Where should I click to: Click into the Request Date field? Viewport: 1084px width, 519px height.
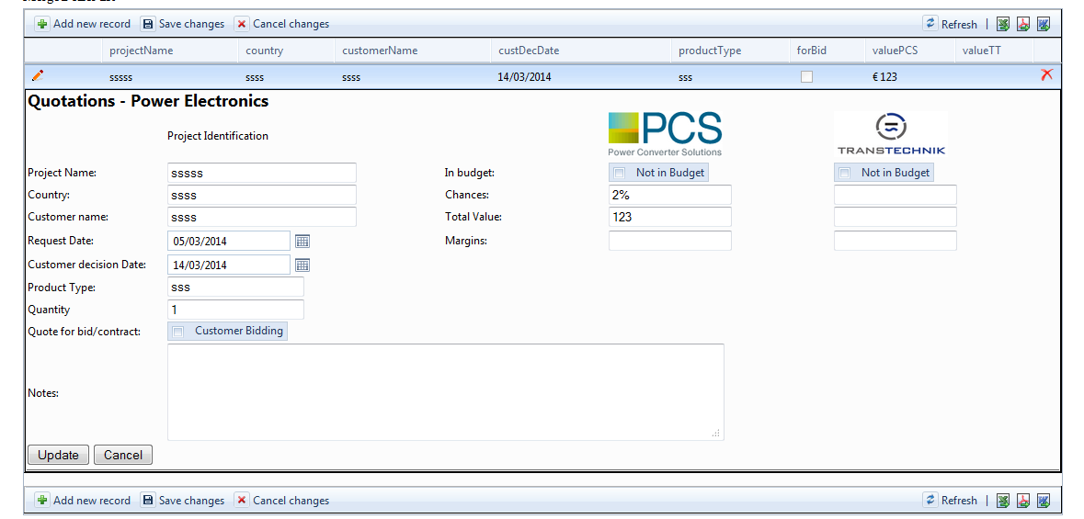coord(229,242)
